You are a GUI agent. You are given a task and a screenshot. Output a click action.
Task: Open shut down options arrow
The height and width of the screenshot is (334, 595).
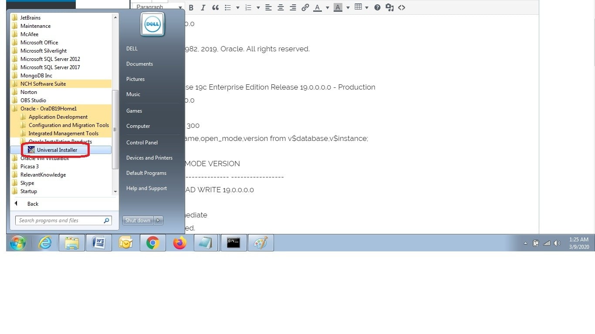pos(159,220)
